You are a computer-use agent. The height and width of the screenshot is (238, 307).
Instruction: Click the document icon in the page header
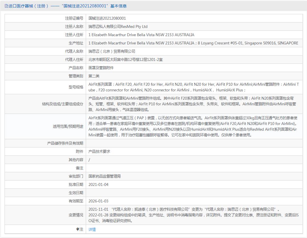[6, 6]
